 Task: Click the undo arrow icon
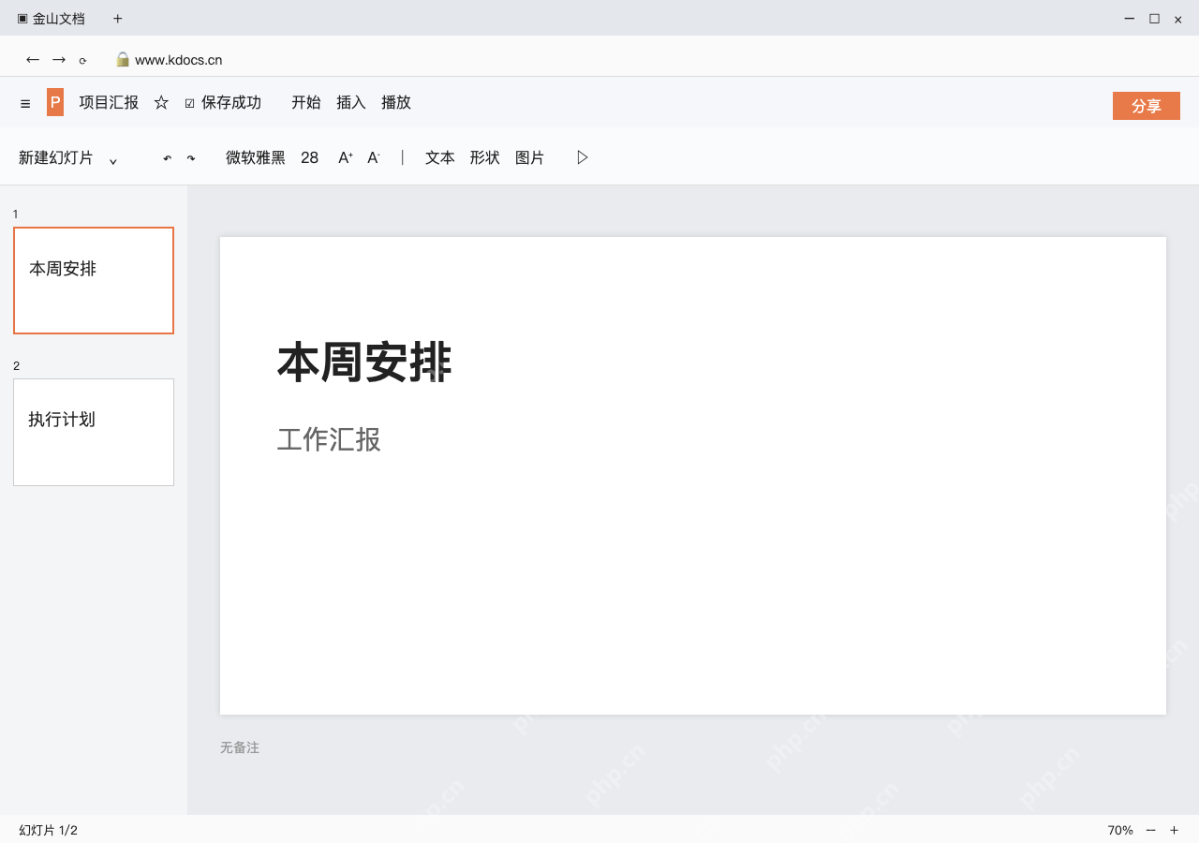coord(168,158)
